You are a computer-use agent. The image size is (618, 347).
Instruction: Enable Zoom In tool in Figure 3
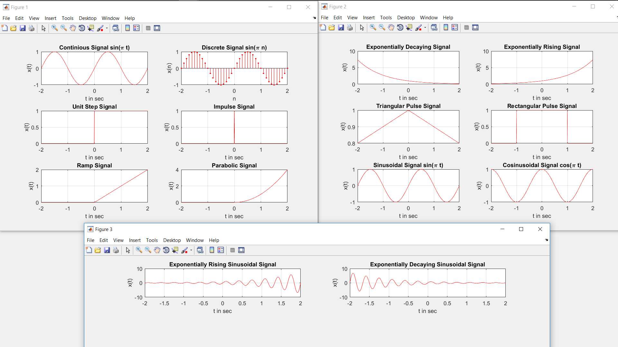coord(139,250)
